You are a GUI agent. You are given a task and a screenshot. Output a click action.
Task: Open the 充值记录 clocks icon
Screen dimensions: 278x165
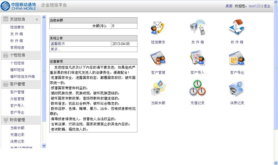point(197,88)
